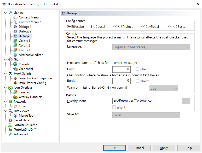Click the Saved Data gear icon

click(10, 120)
